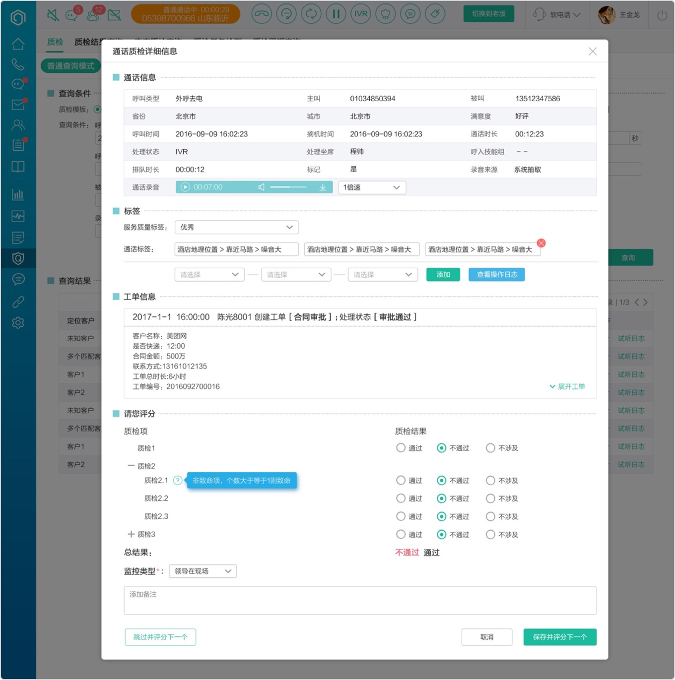The width and height of the screenshot is (675, 680).
Task: Play the call recording
Action: click(185, 187)
